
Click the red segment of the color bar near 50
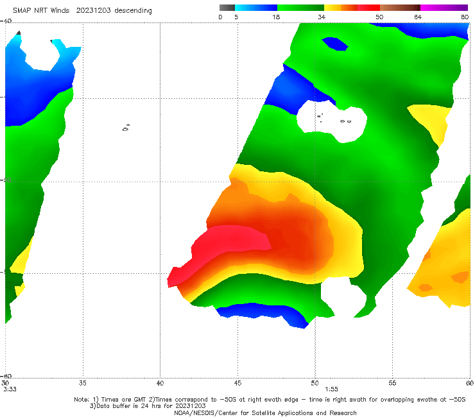coord(368,8)
